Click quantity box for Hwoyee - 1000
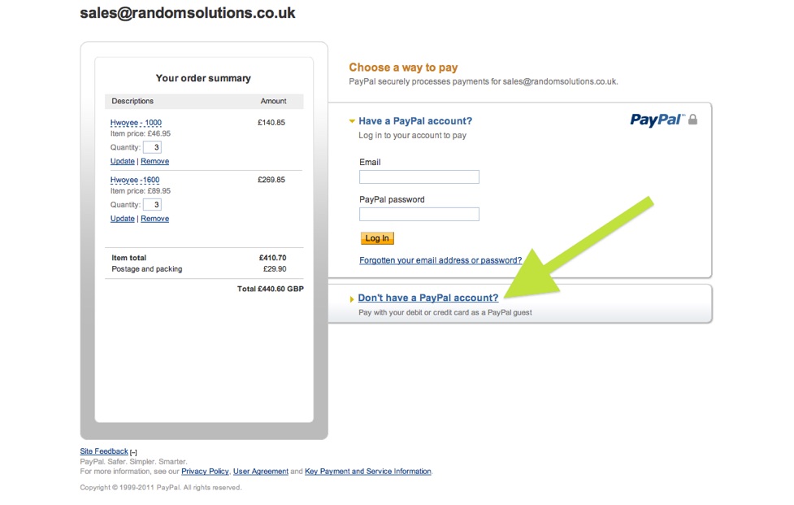This screenshot has width=794, height=505. pos(152,147)
